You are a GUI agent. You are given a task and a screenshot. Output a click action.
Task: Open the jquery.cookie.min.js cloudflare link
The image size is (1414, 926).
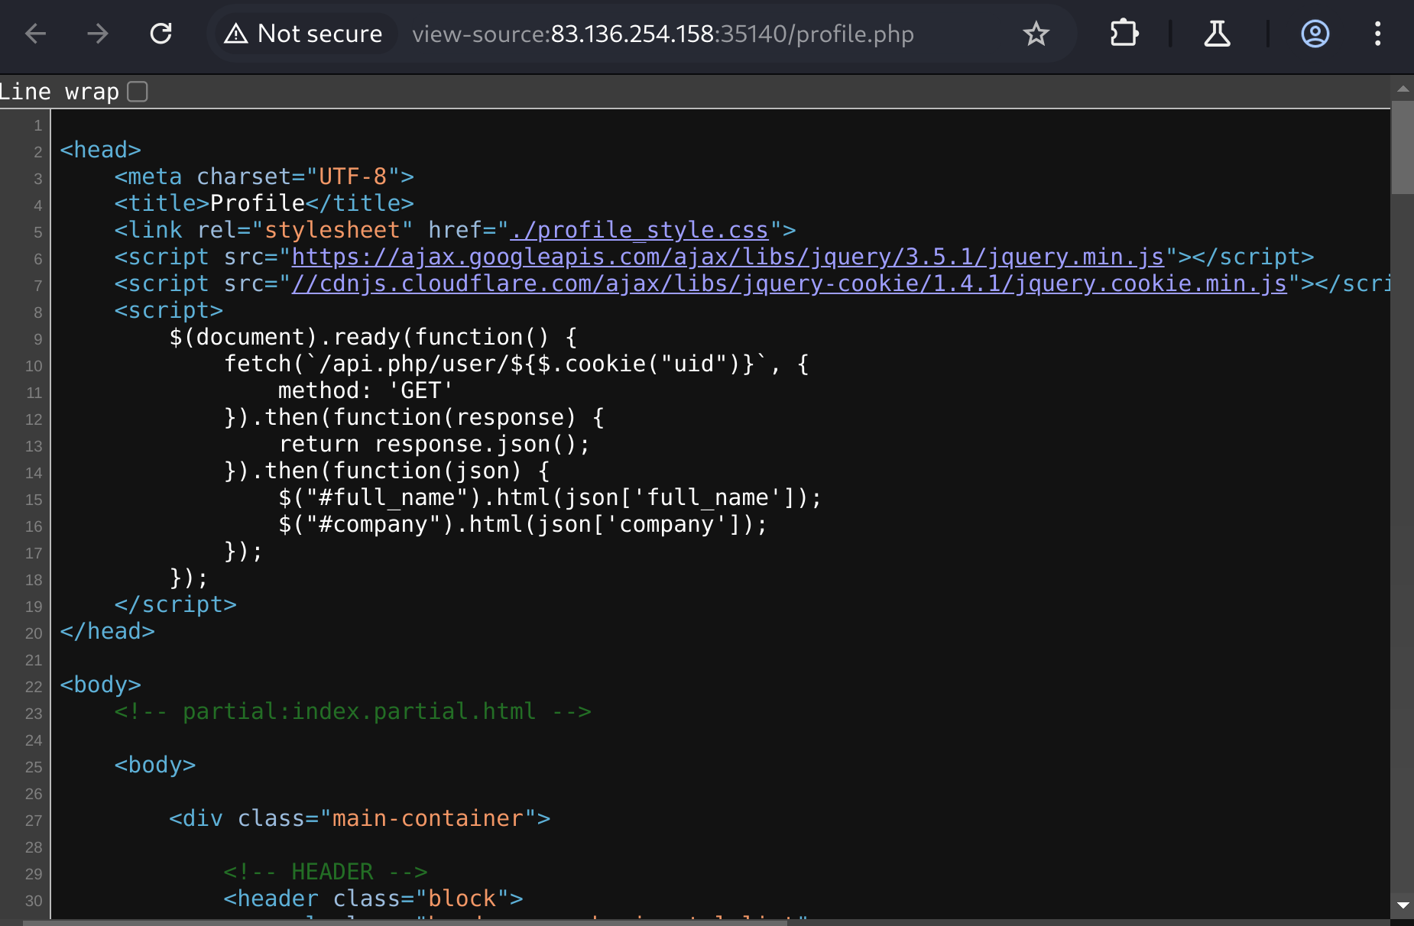[789, 283]
